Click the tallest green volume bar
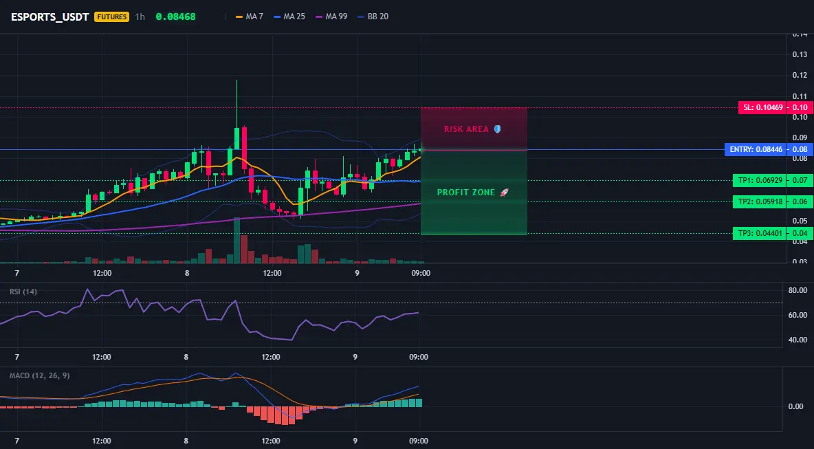Screen dimensions: 814x449 tap(236, 241)
